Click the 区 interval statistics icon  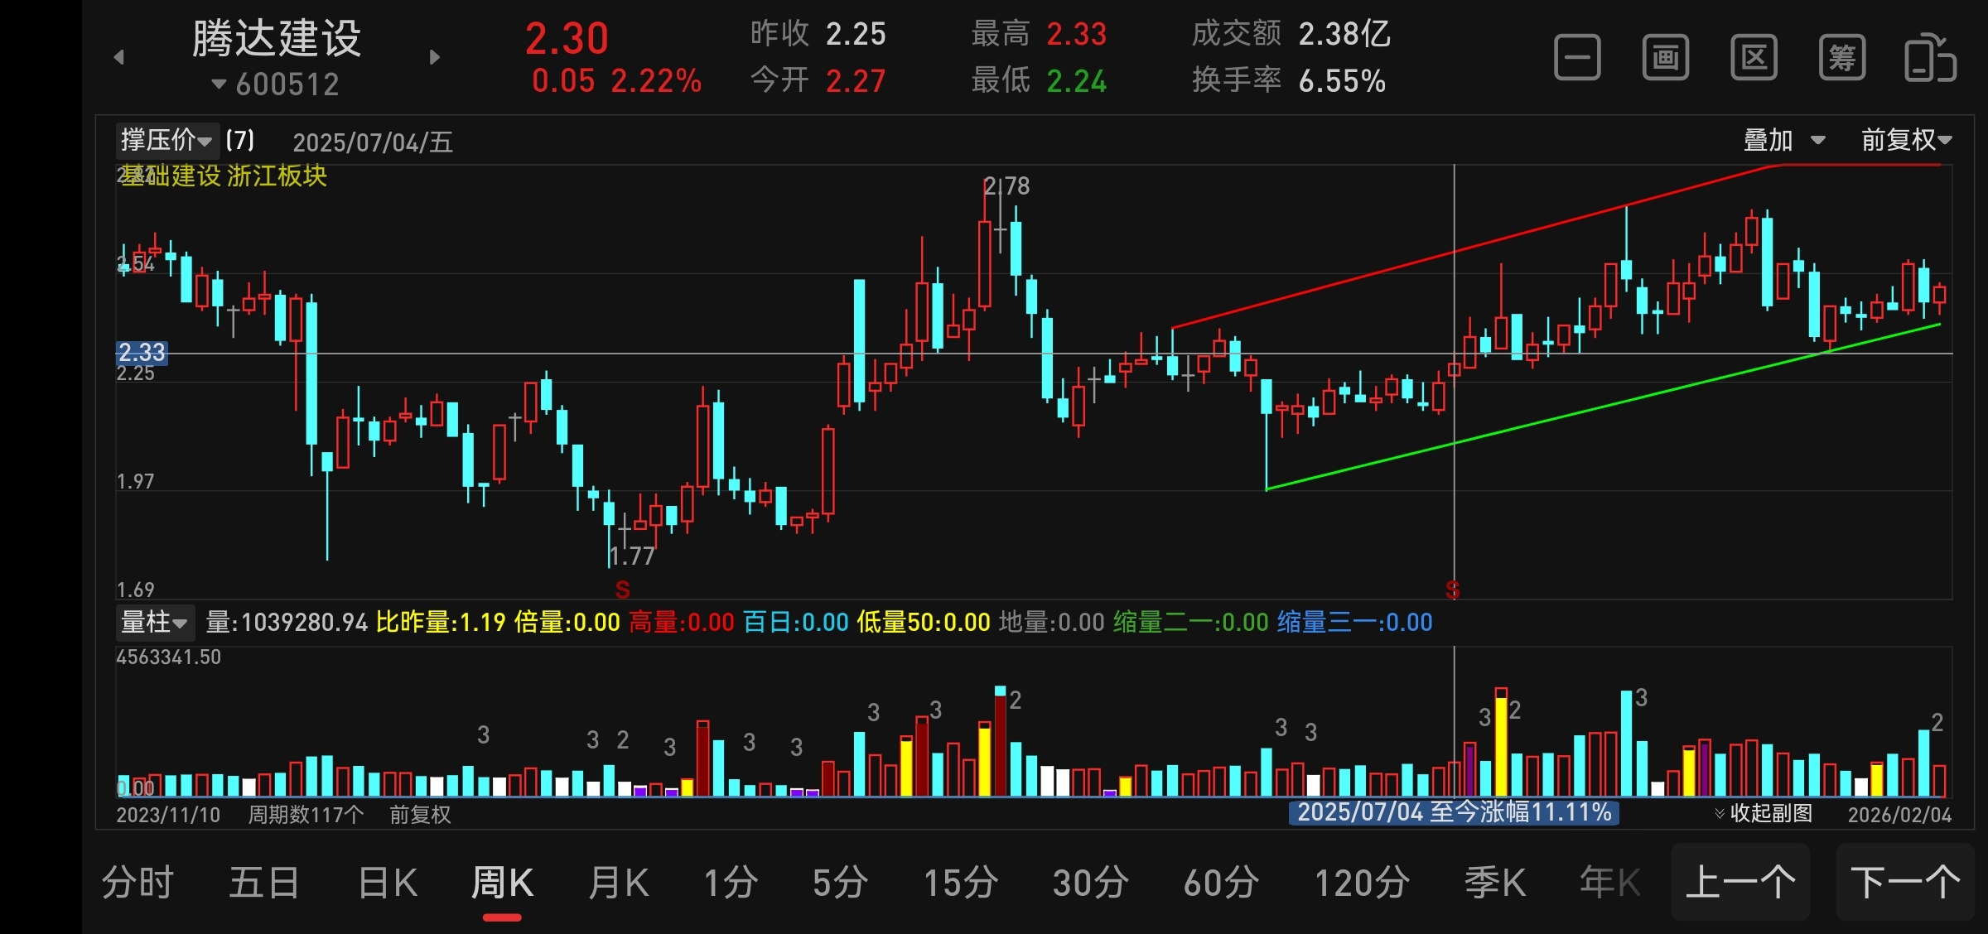[x=1754, y=58]
